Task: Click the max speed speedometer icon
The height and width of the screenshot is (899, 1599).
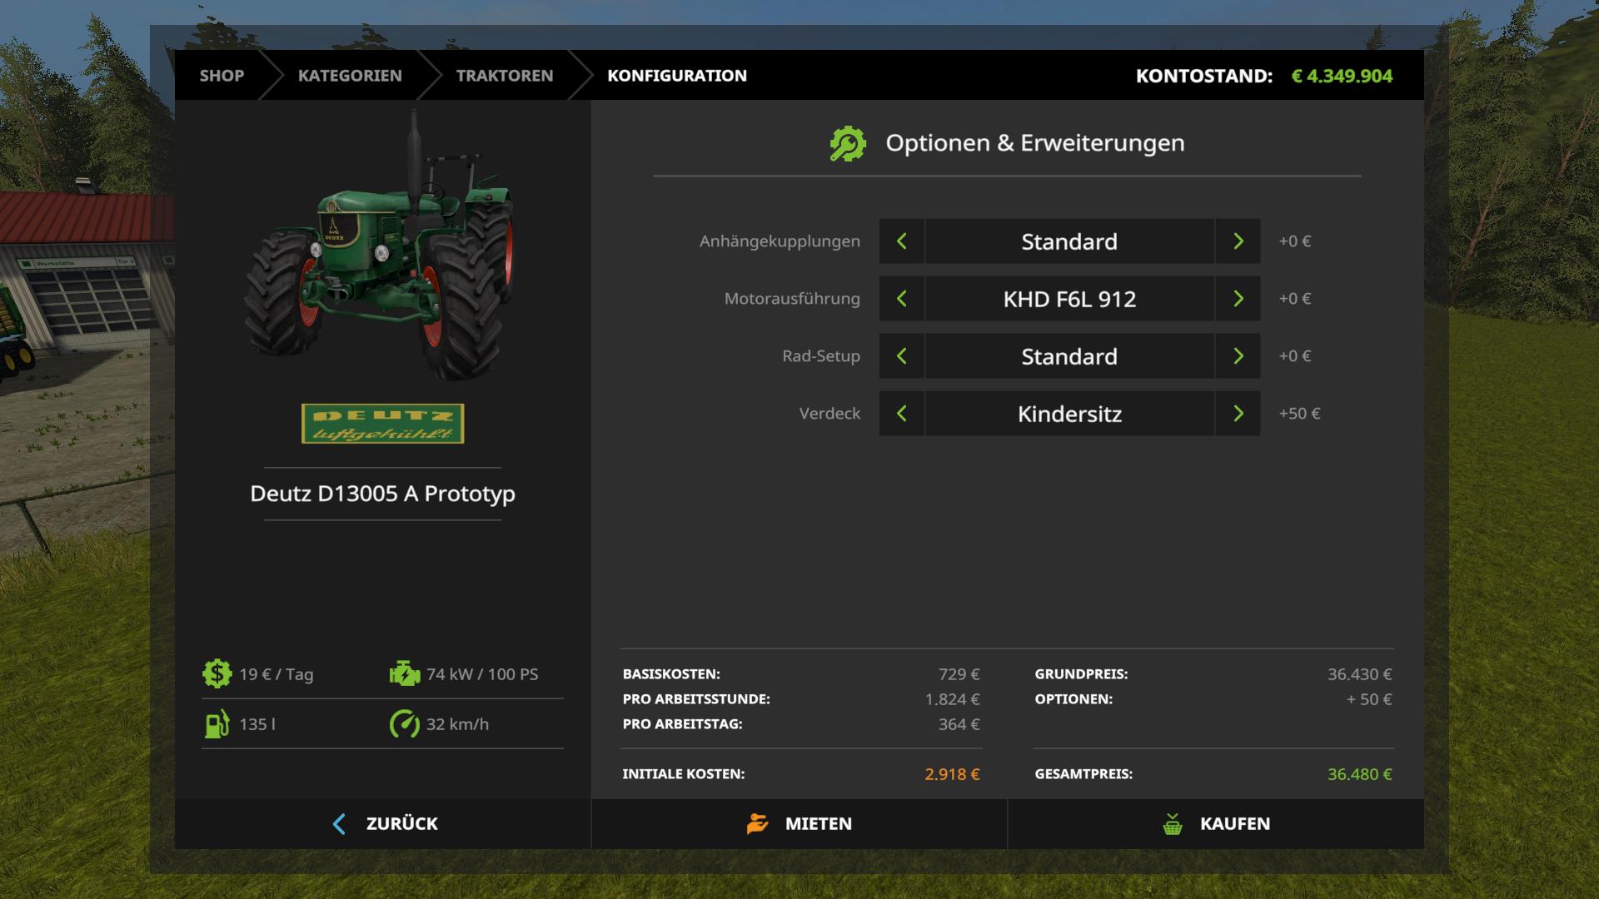Action: (x=405, y=723)
